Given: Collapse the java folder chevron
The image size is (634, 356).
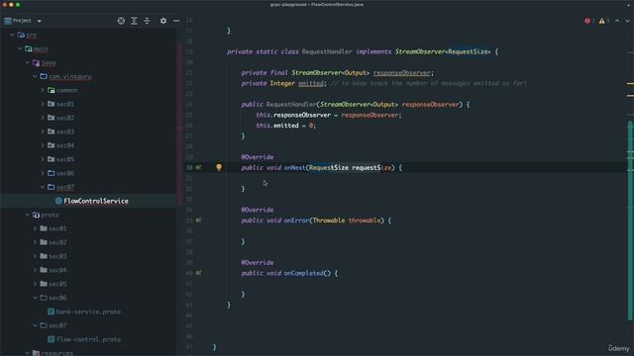Looking at the screenshot, I should [28, 62].
